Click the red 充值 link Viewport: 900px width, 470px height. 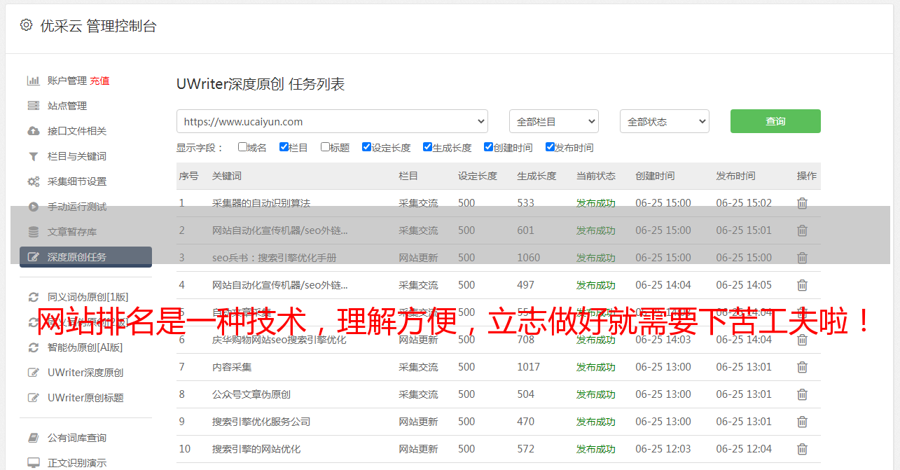99,81
